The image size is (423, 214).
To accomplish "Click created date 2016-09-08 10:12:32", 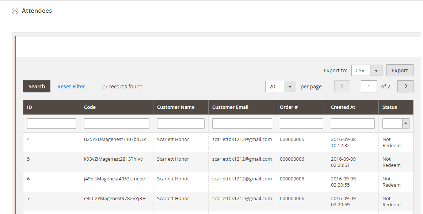I will coord(343,142).
